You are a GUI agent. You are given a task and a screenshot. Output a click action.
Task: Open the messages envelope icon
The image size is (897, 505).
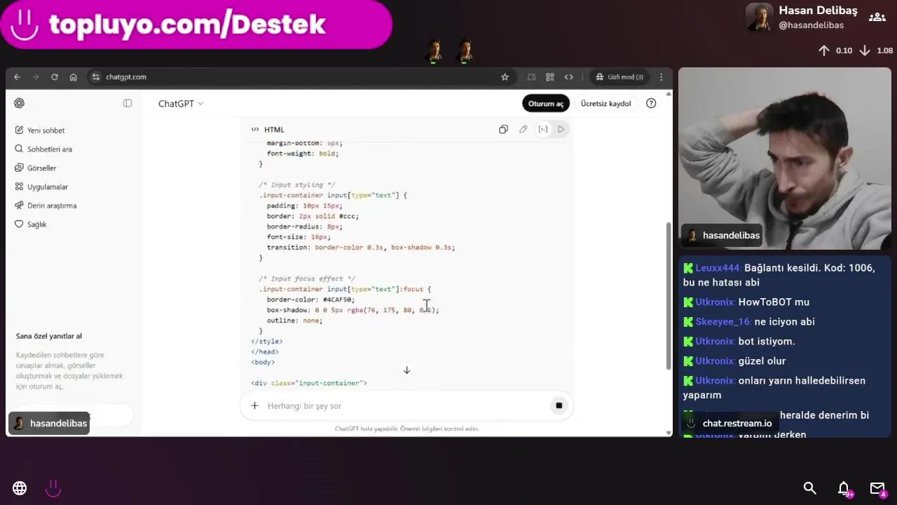[x=878, y=488]
